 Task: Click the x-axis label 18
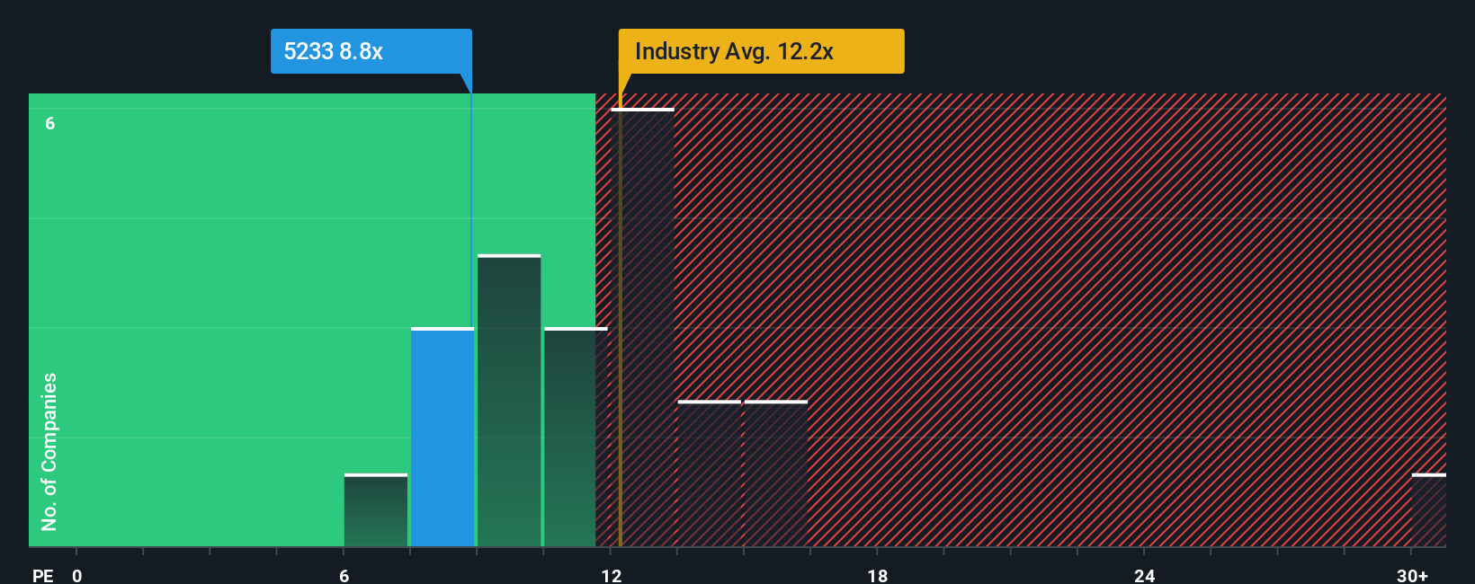pyautogui.click(x=878, y=575)
